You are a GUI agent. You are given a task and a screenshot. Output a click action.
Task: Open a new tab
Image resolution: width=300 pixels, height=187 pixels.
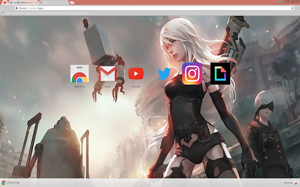[72, 3]
